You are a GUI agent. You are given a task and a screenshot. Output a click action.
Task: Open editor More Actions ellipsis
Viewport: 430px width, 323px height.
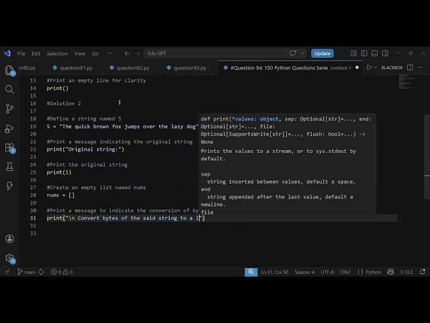coord(421,67)
